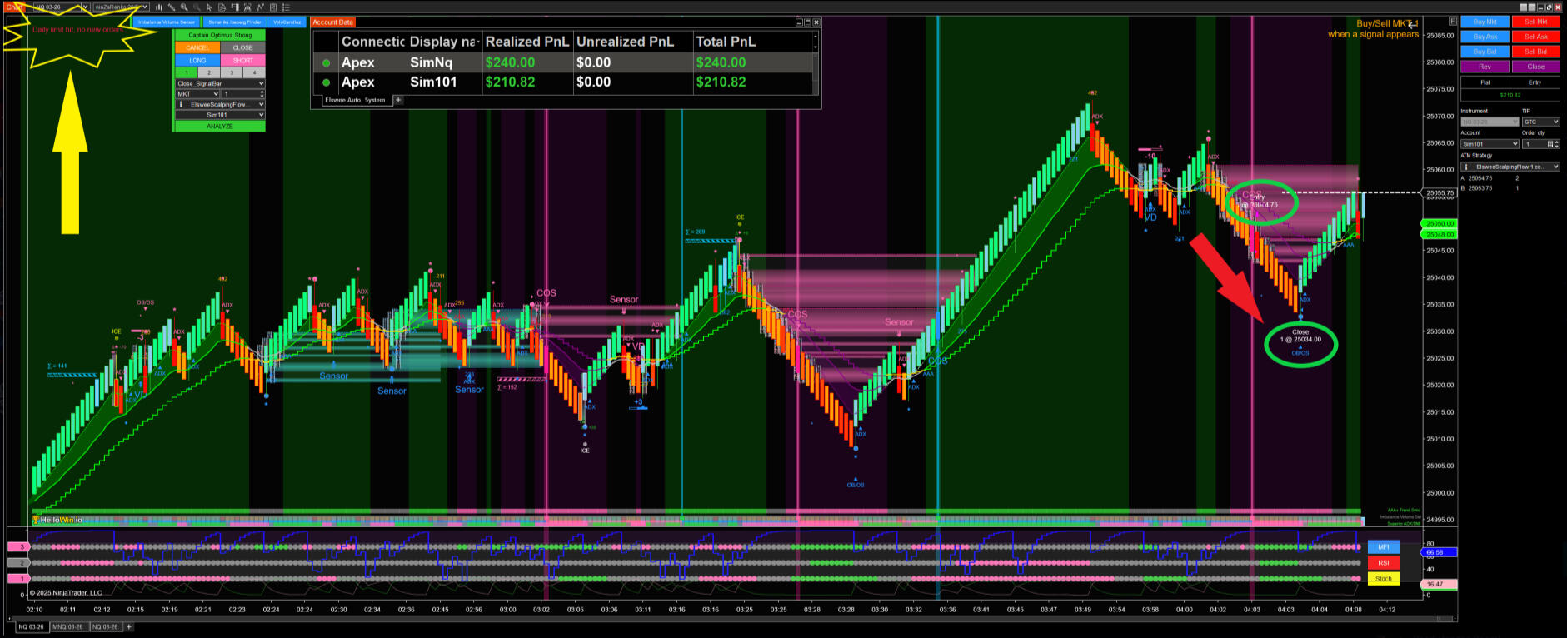The width and height of the screenshot is (1567, 638).
Task: Select the Elswee Auto System tab
Action: click(354, 100)
